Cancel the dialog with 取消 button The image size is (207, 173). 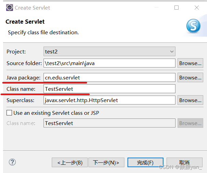pyautogui.click(x=184, y=162)
